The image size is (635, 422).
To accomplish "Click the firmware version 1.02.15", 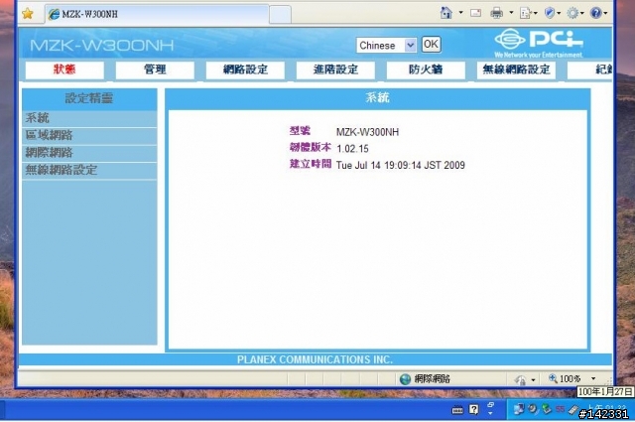I will 352,149.
